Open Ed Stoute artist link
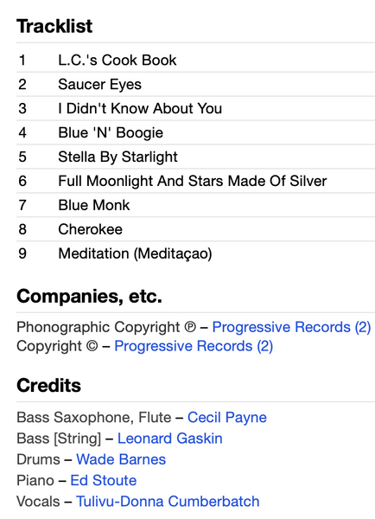375x519 pixels. [104, 480]
